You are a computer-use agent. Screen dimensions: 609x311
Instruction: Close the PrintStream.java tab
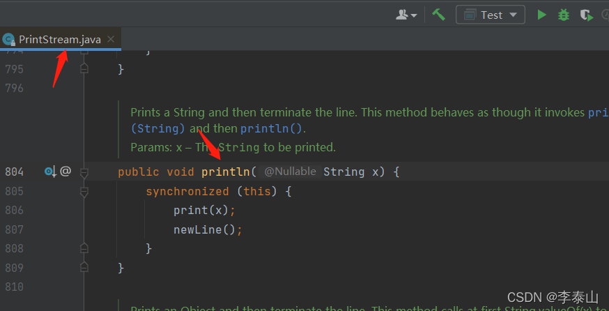click(x=111, y=39)
